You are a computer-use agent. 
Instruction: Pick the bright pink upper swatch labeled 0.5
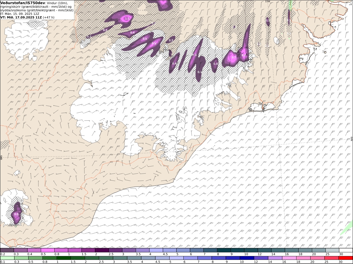tap(48, 250)
